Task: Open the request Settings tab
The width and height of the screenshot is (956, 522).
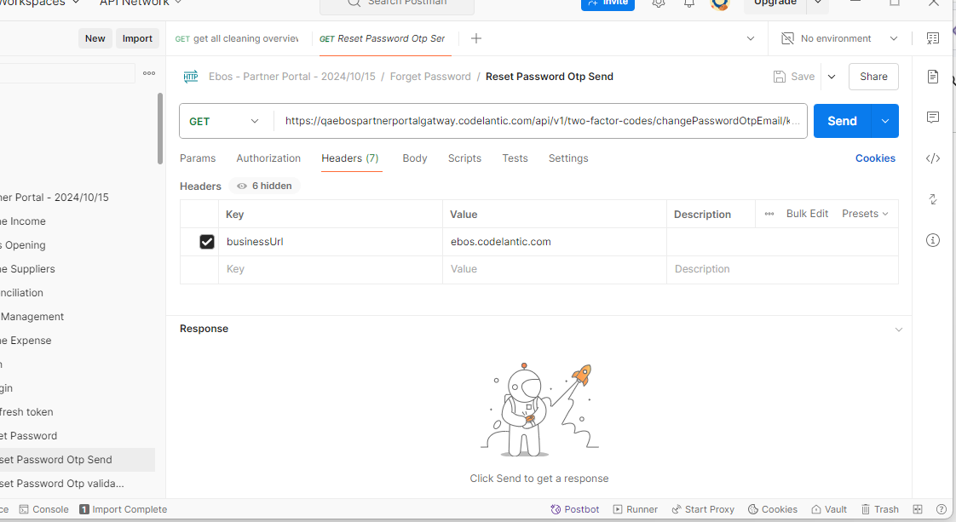Action: 568,158
